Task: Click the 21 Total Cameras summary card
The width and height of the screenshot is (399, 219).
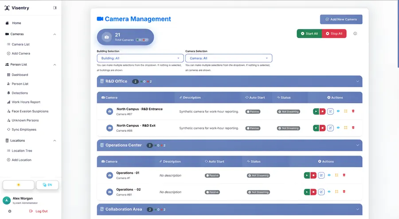Action: click(x=125, y=37)
